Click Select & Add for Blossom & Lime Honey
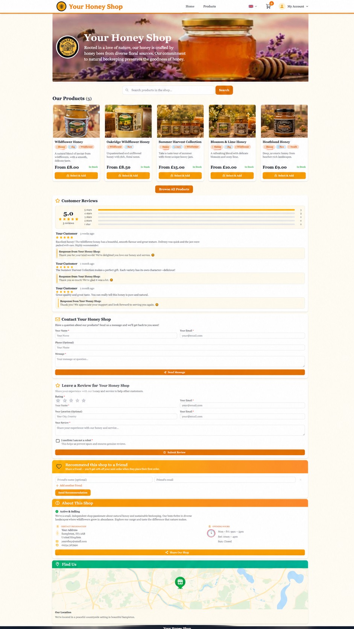 232,176
